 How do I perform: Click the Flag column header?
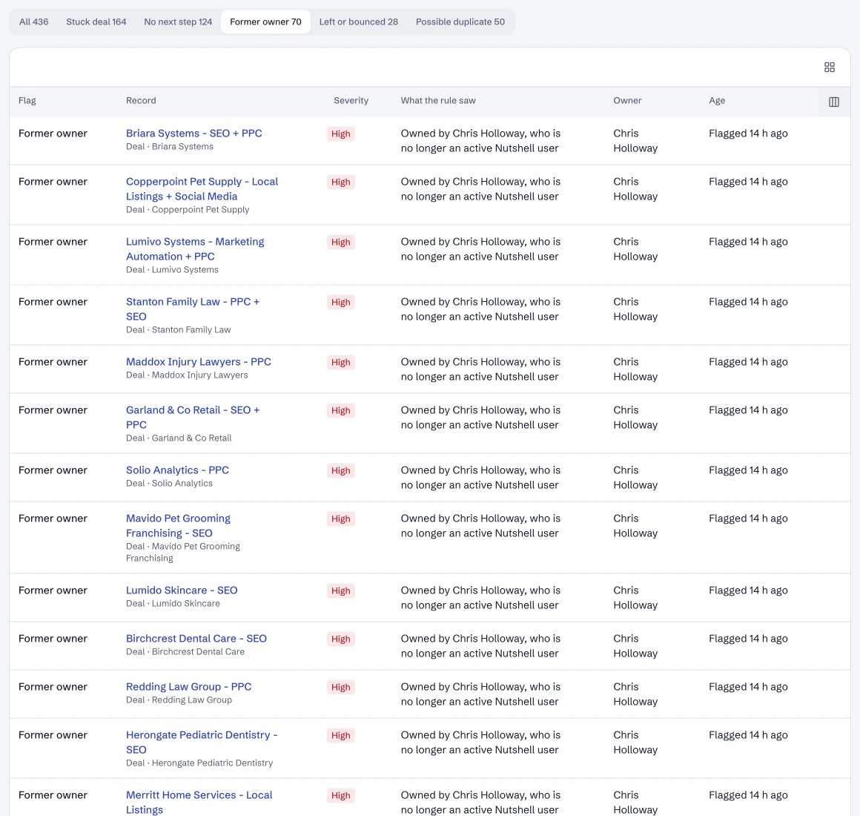click(27, 100)
